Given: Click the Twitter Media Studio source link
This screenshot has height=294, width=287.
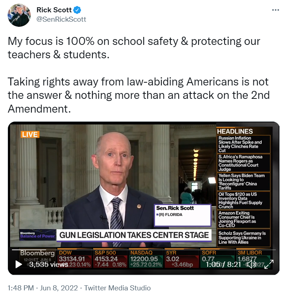Looking at the screenshot, I should tap(117, 288).
